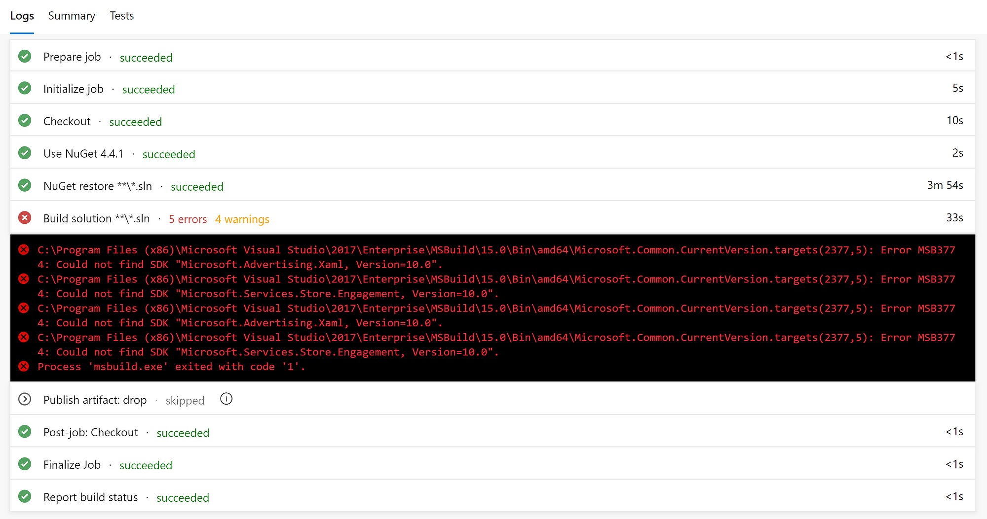The width and height of the screenshot is (987, 519).
Task: Click the success icon for Use NuGet 4.4.1
Action: click(x=25, y=153)
